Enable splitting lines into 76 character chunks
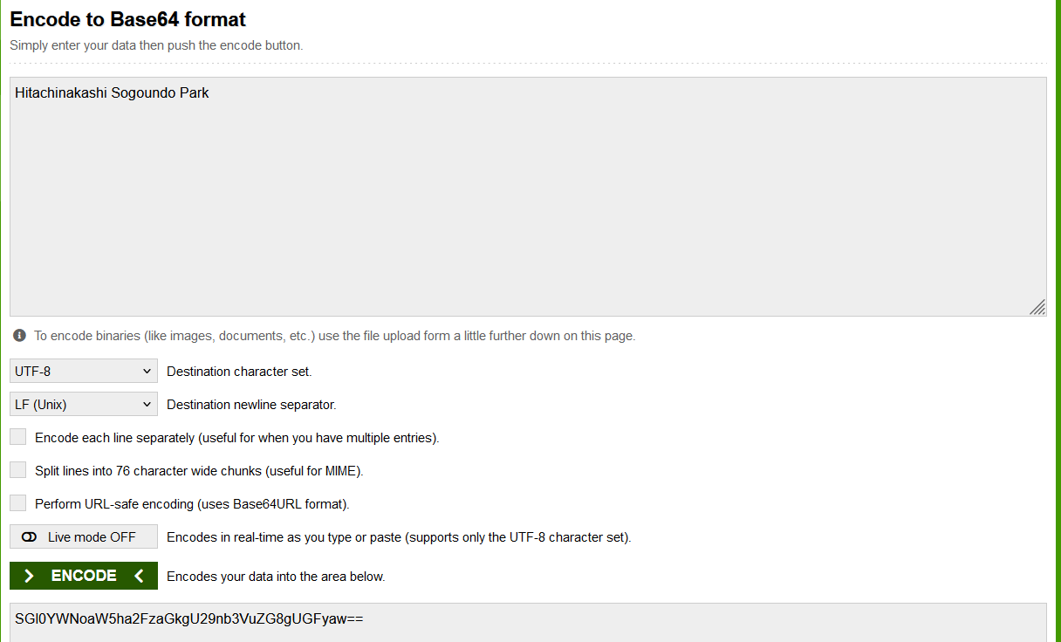 (x=18, y=470)
